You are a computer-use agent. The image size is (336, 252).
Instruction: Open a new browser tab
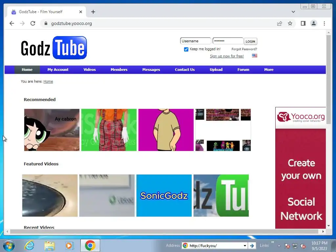point(93,12)
